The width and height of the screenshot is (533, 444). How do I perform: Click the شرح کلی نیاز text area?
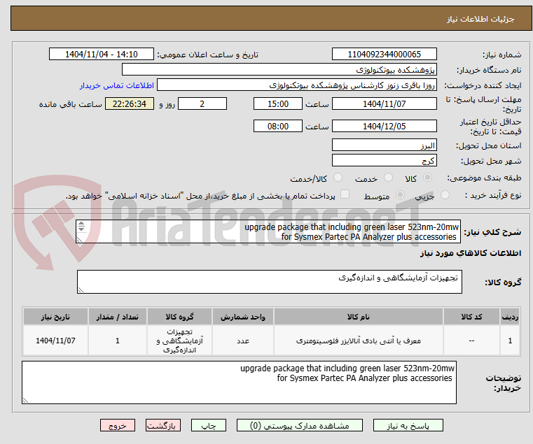click(x=268, y=231)
